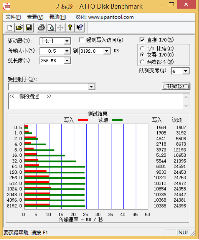This screenshot has width=199, height=240.
Task: Click the KB unit label
Action: click(116, 51)
